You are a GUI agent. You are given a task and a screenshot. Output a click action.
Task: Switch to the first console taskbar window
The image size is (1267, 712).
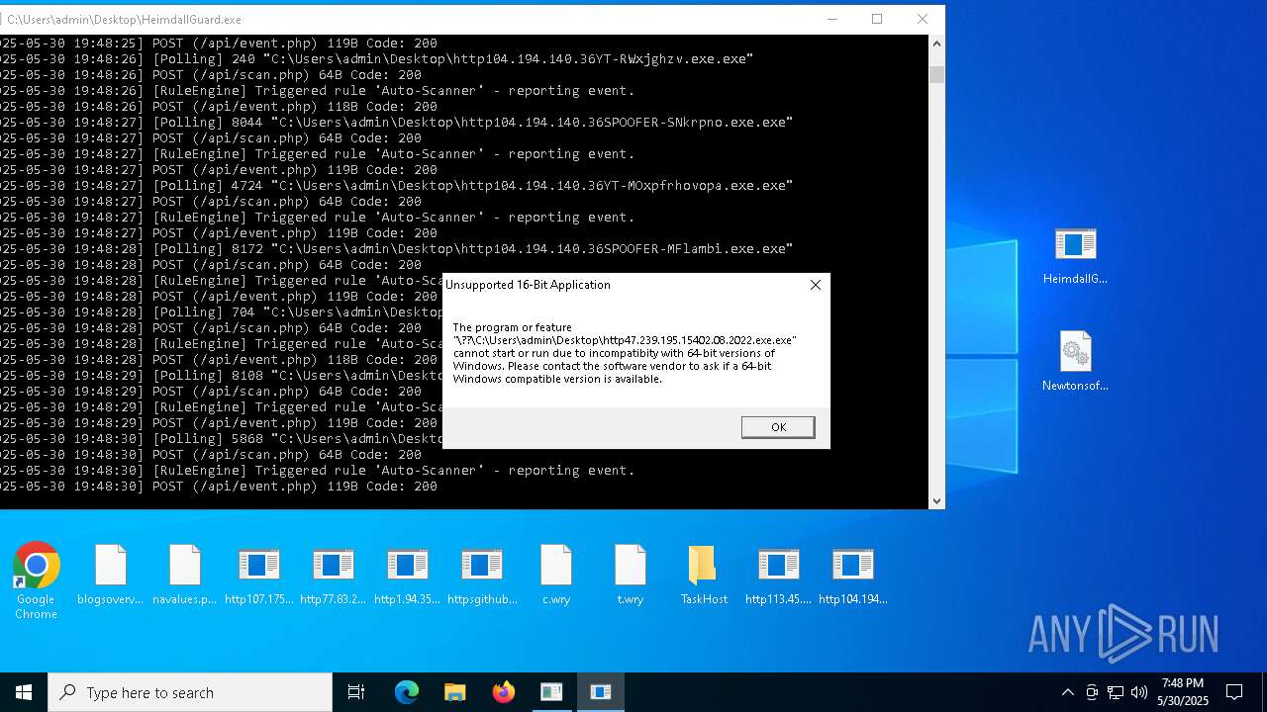(551, 692)
